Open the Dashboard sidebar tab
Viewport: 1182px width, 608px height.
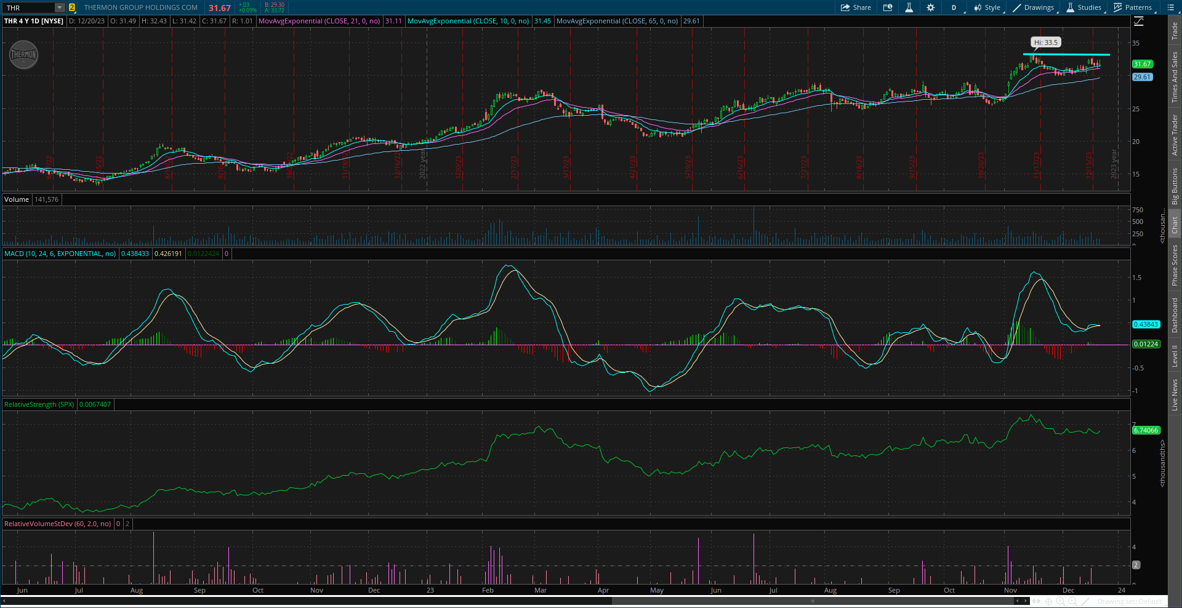1175,315
